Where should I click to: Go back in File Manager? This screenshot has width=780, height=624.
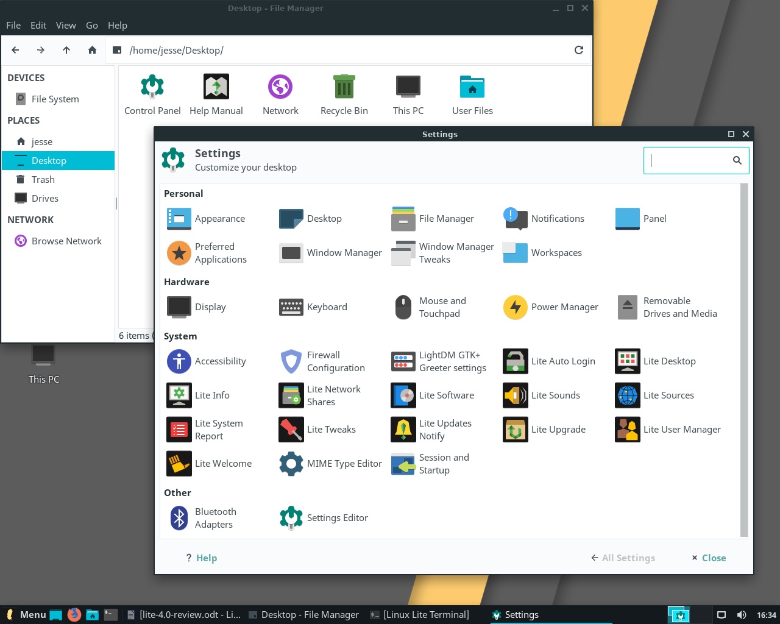[15, 50]
